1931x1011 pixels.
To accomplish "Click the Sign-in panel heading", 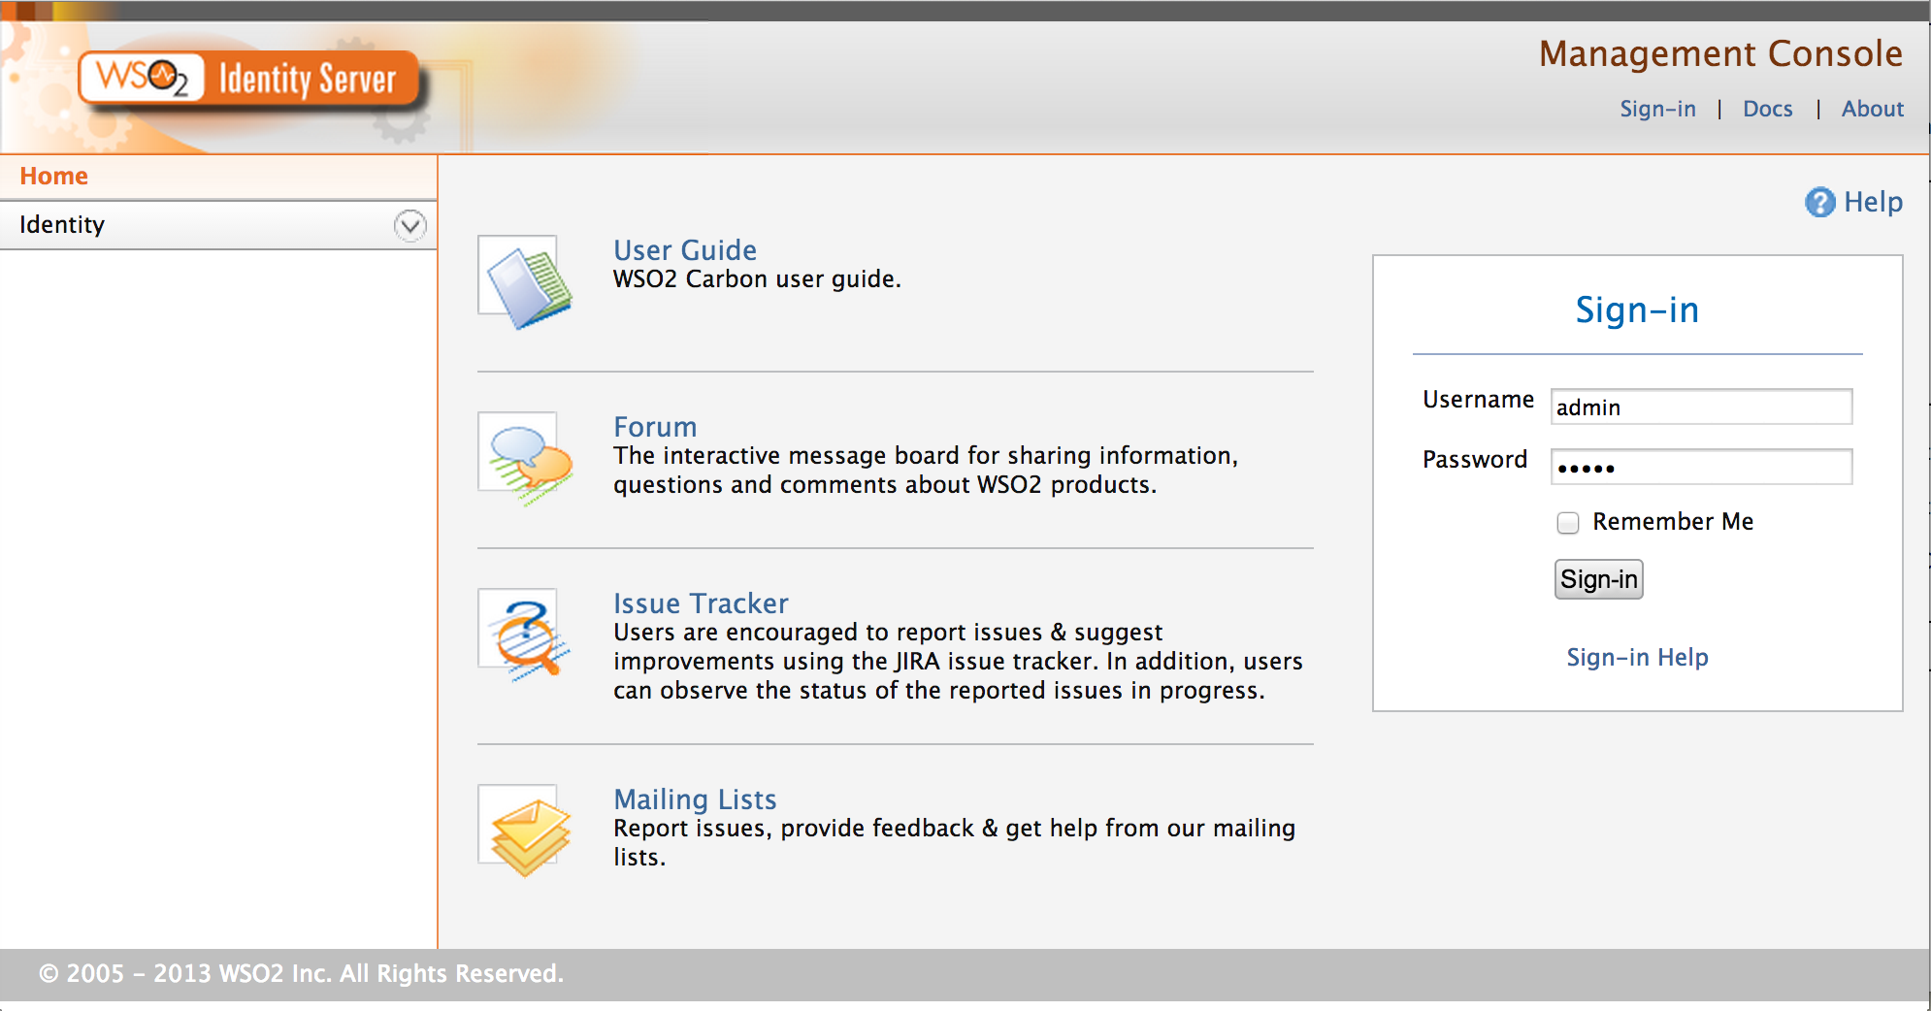I will (x=1637, y=310).
